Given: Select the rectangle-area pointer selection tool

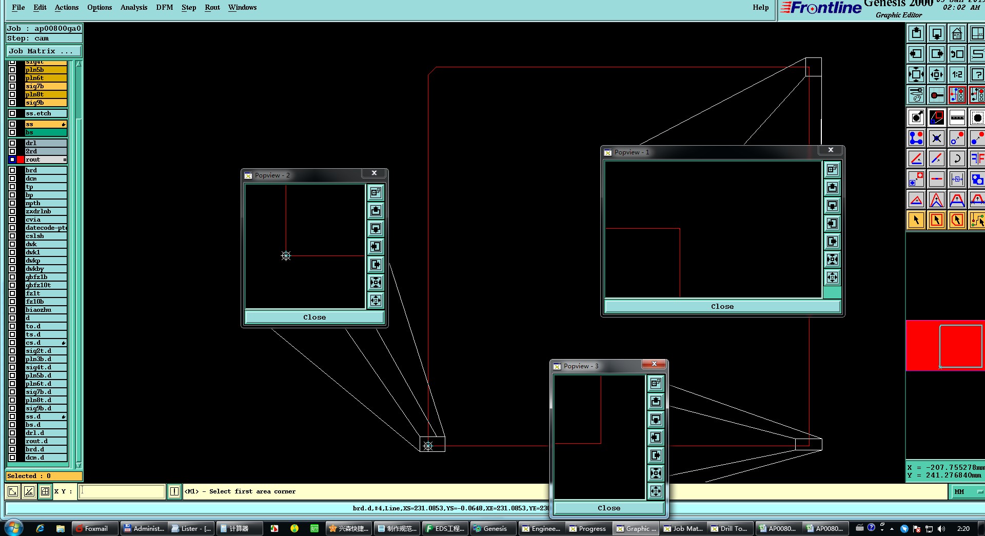Looking at the screenshot, I should 937,220.
